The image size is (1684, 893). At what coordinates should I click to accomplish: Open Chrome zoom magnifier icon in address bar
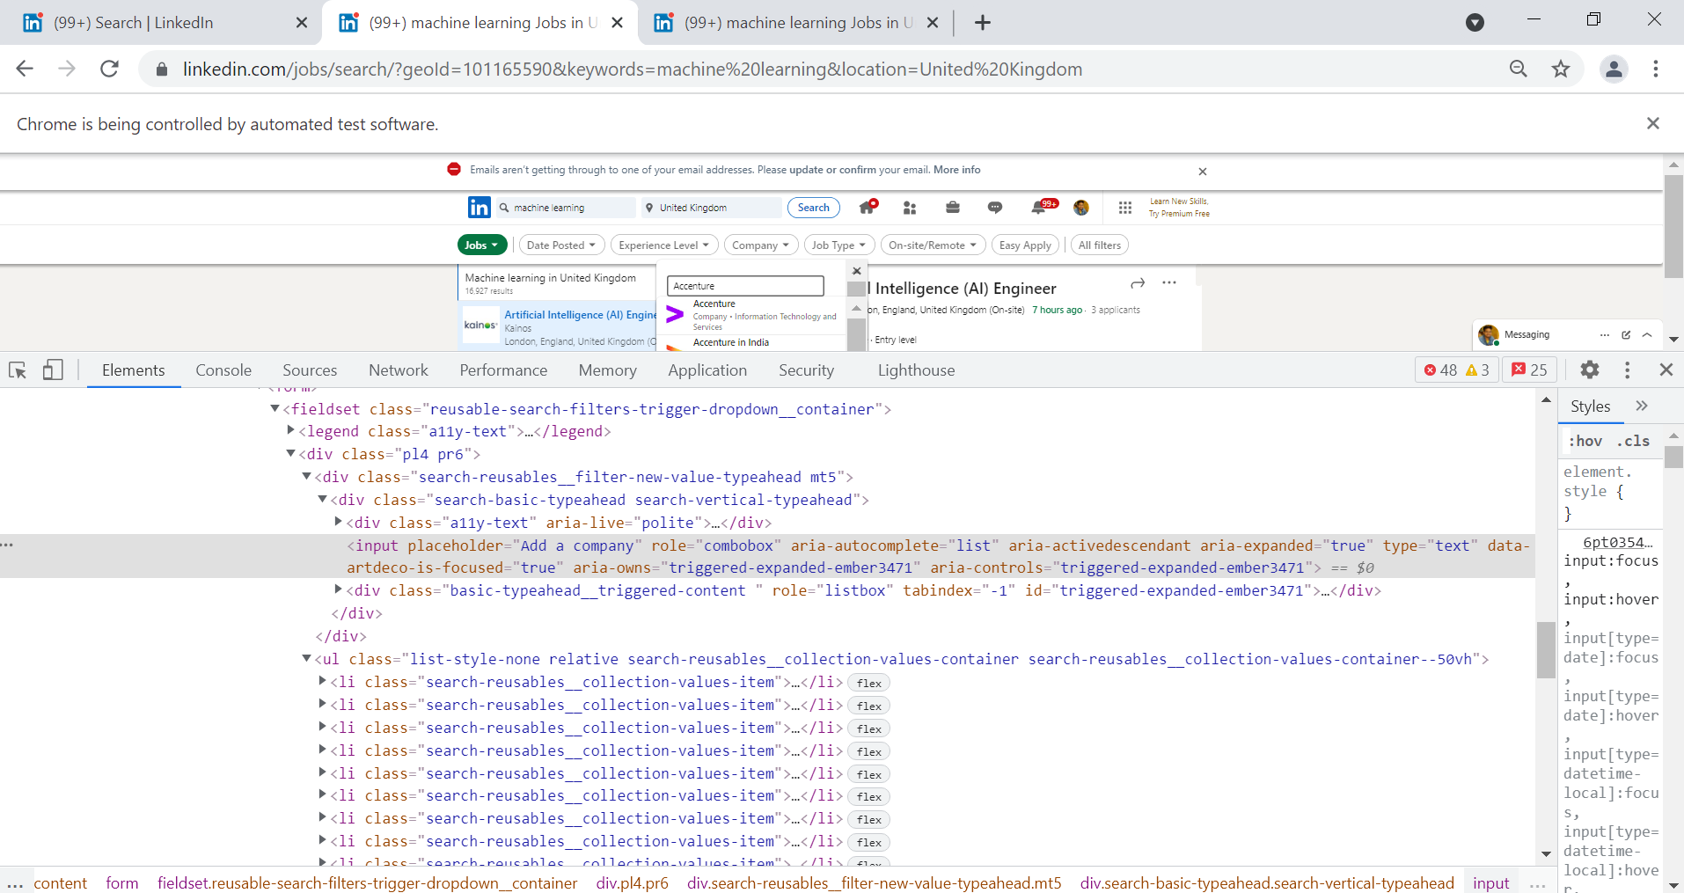click(1519, 69)
